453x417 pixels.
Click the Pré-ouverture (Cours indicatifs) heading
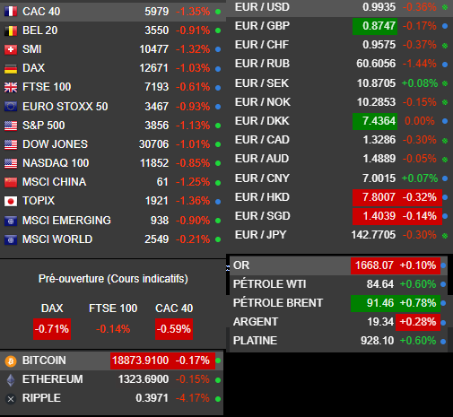point(113,279)
